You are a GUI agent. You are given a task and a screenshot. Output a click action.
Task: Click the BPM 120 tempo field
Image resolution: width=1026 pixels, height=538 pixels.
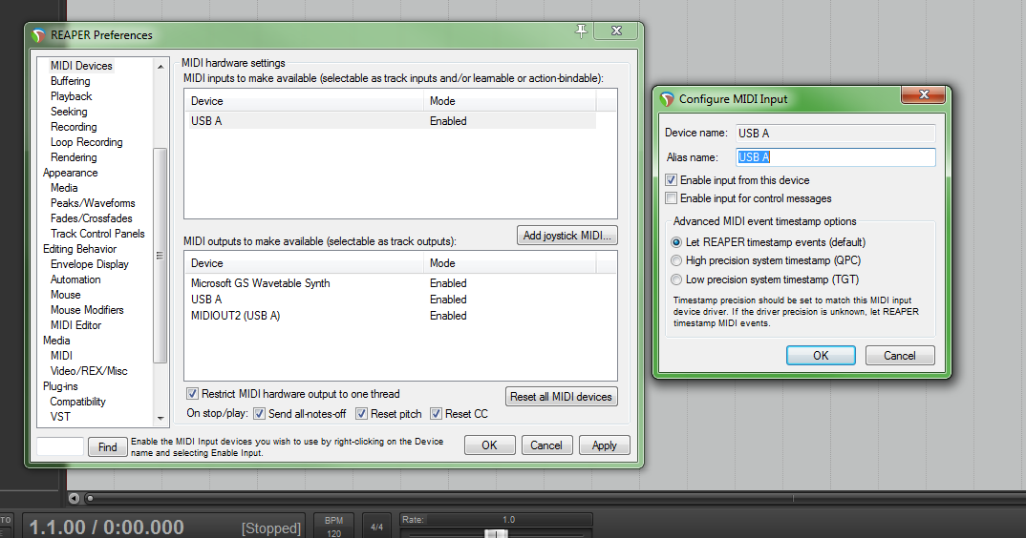(333, 527)
